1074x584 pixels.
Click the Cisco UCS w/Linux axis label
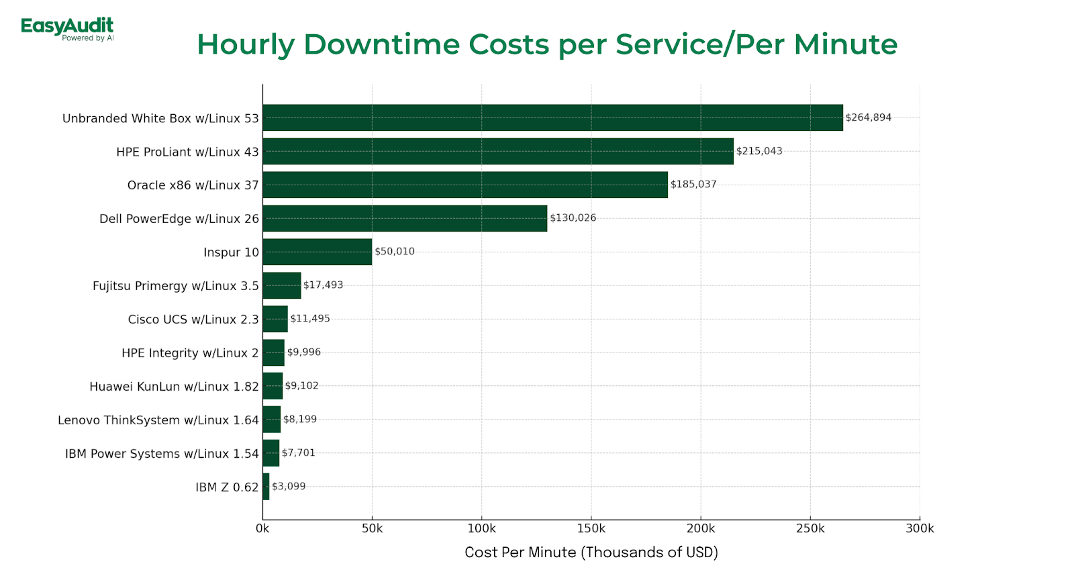(x=193, y=320)
